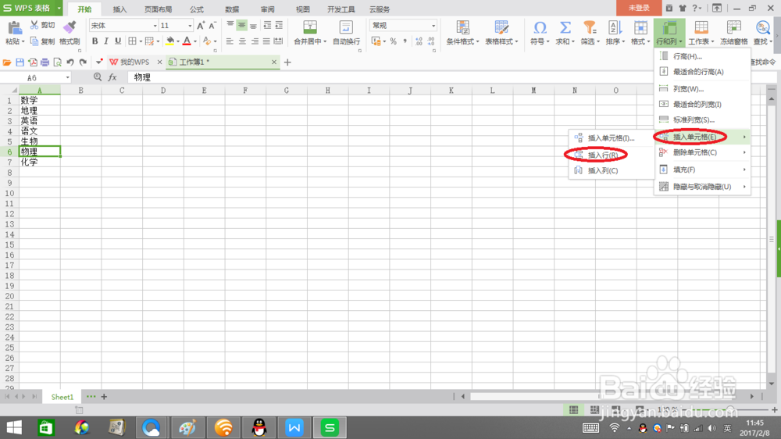The height and width of the screenshot is (439, 781).
Task: Expand Hide and Unhide (隐藏与取消隐藏) submenu
Action: [702, 187]
